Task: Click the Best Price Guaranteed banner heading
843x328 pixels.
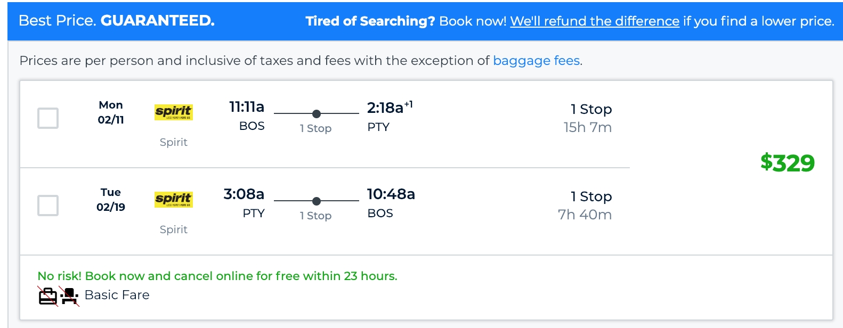Action: coord(117,21)
